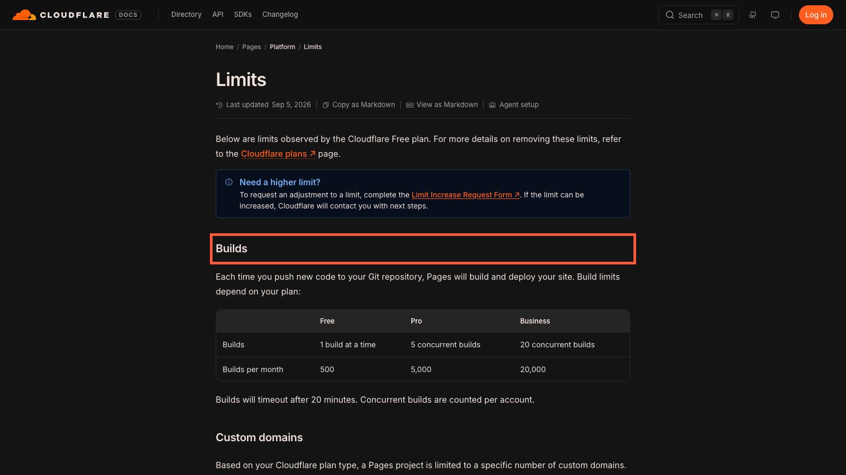Click the 'Sep 5, 2026' last updated date
846x475 pixels.
pos(291,105)
